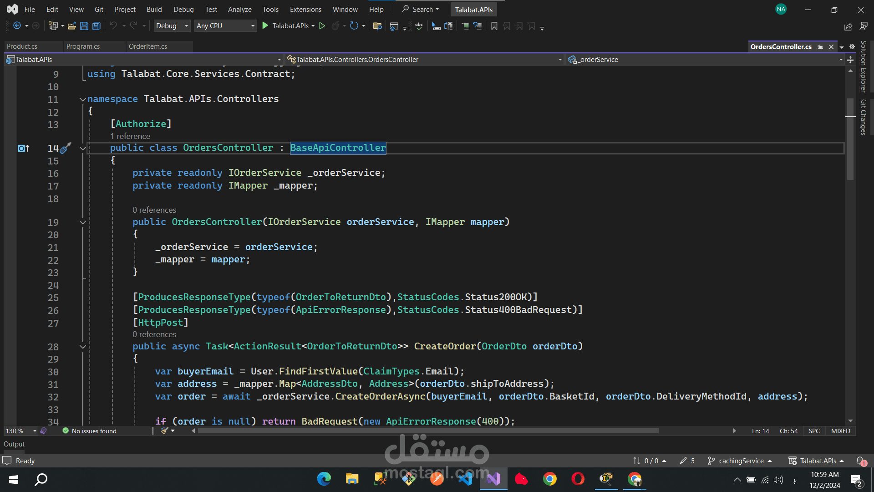Click the previous bookmark icon
874x492 pixels.
point(507,26)
